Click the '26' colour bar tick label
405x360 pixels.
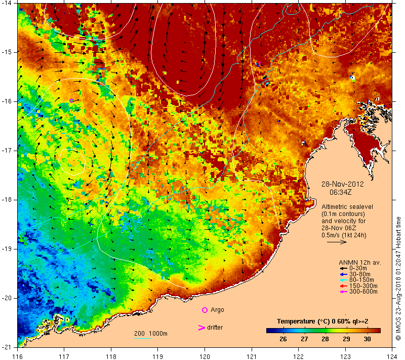tap(283, 339)
